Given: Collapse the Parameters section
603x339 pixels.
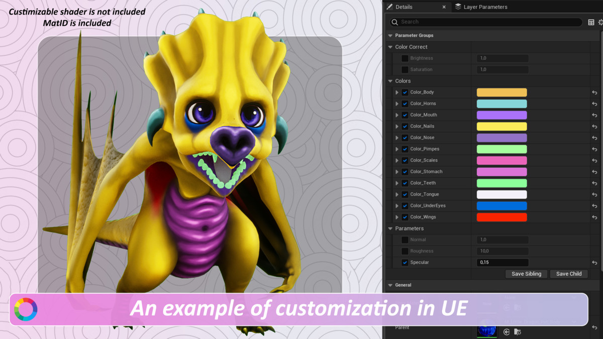Looking at the screenshot, I should pyautogui.click(x=390, y=229).
